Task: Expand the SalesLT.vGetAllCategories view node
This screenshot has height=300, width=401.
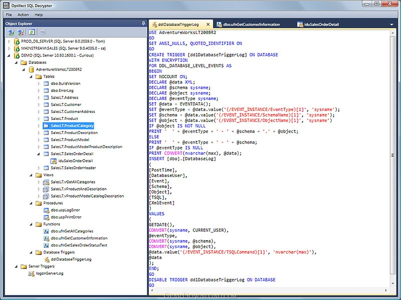Action: pos(39,182)
